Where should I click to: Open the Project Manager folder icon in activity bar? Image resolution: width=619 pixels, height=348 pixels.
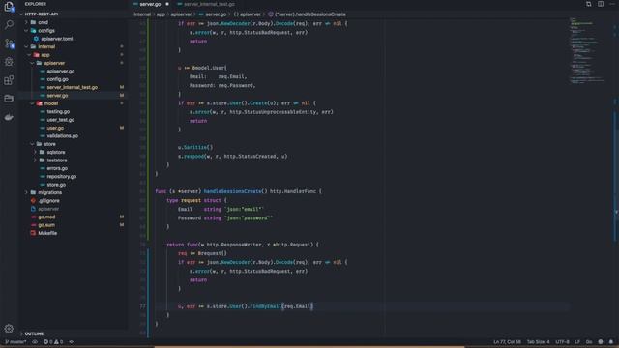(x=9, y=99)
